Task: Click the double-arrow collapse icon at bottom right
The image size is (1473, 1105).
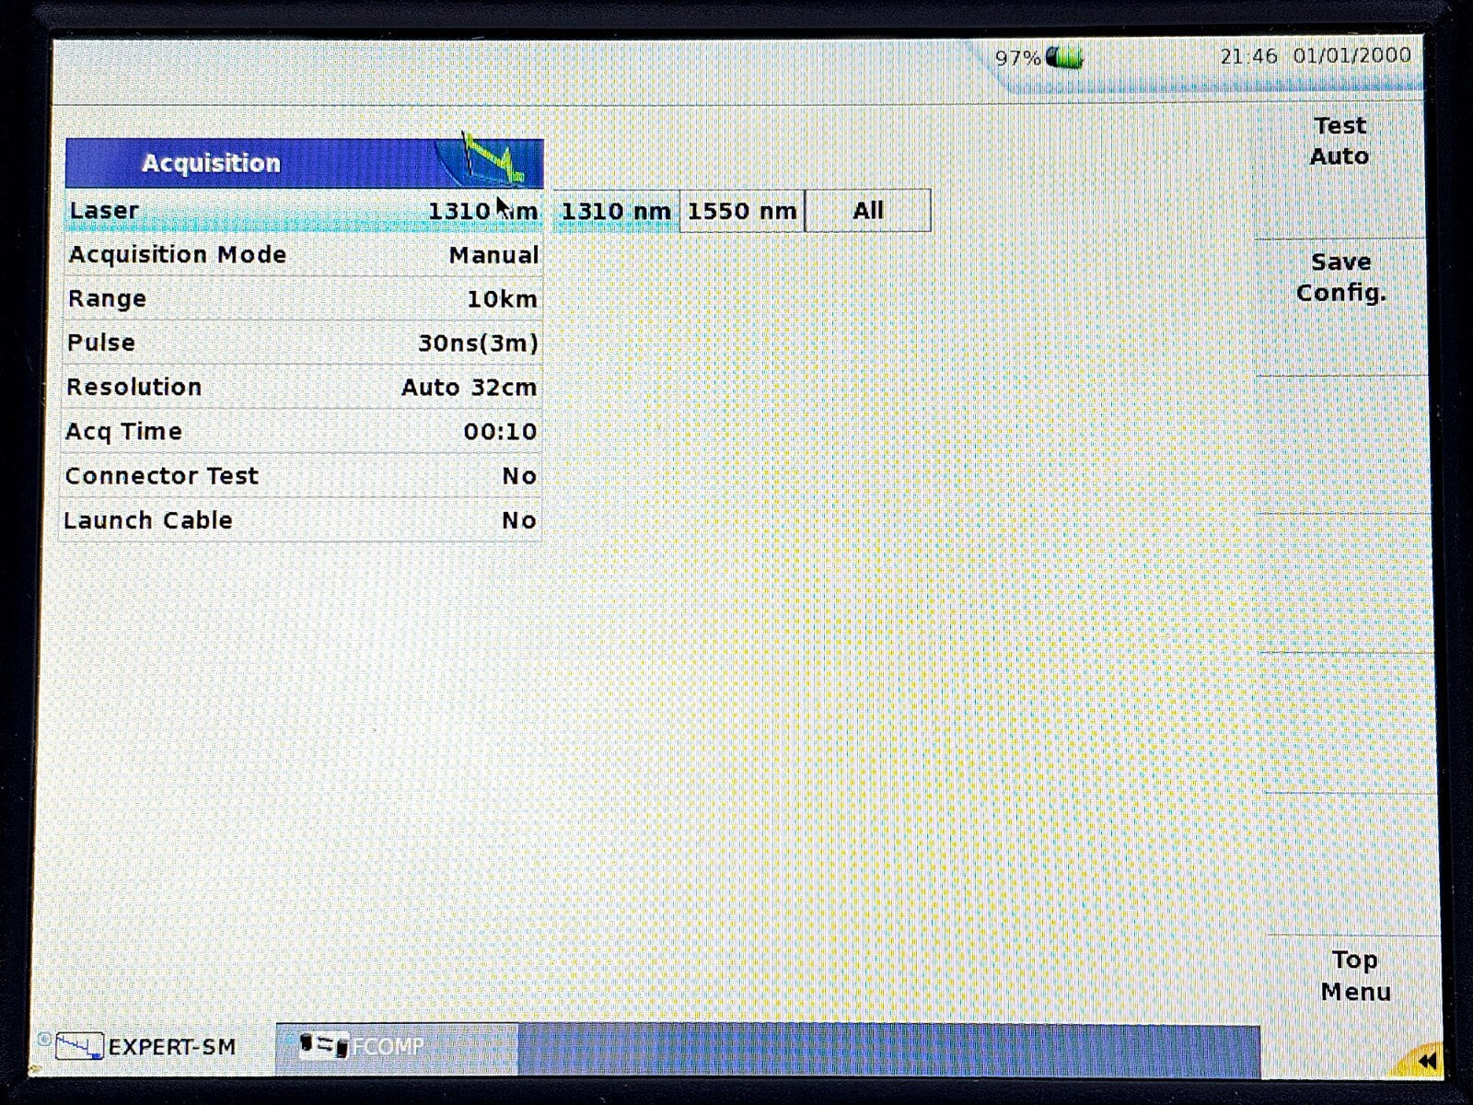Action: click(1426, 1061)
